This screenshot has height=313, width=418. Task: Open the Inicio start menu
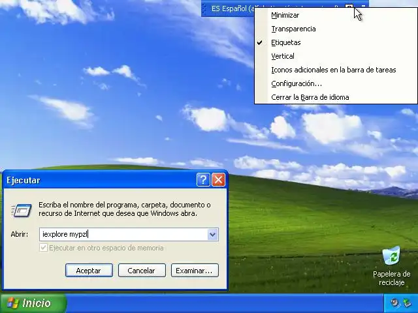(x=33, y=303)
